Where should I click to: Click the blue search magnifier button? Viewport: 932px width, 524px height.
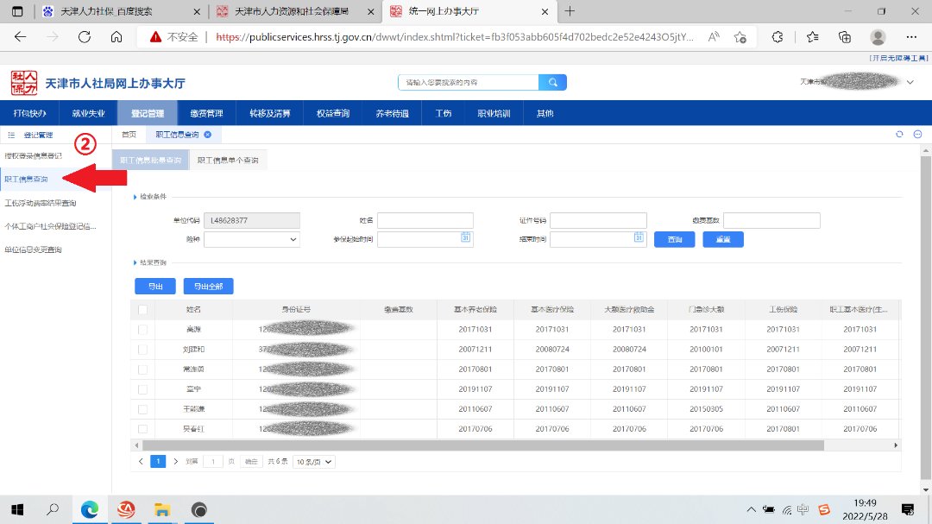[x=552, y=82]
